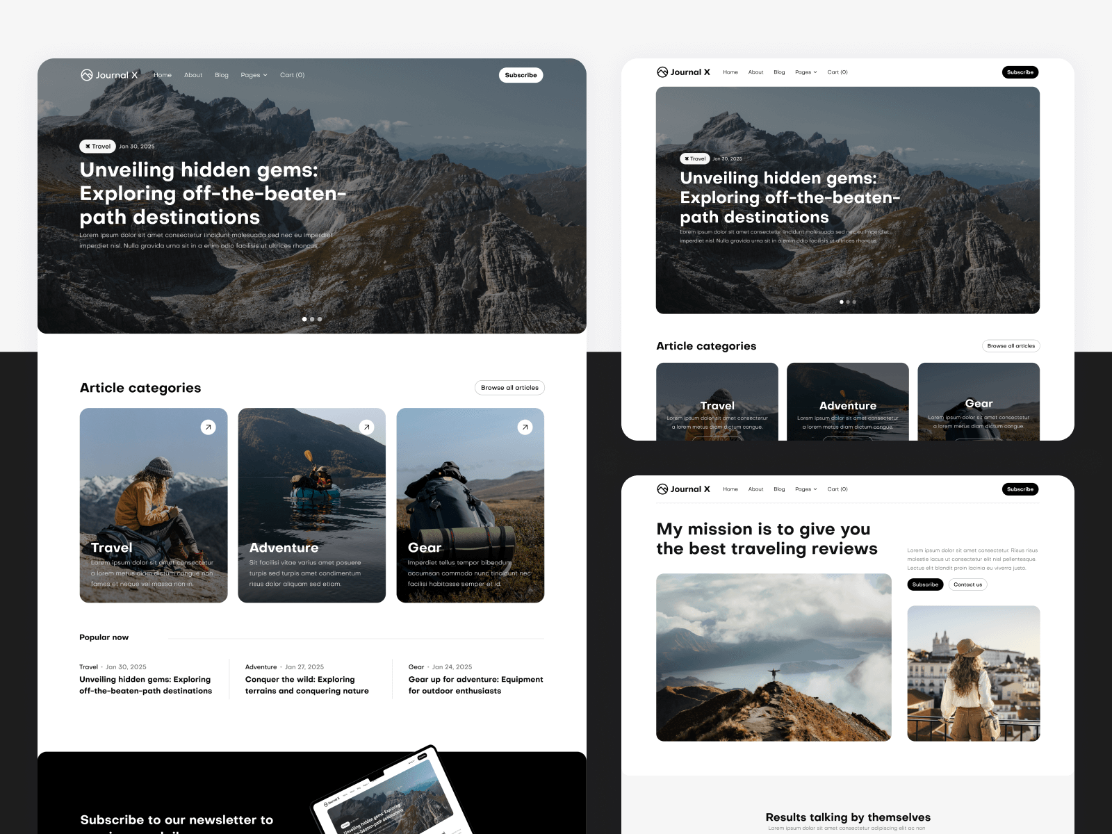The height and width of the screenshot is (834, 1112).
Task: Click 'Results talking by themselves' heading
Action: coord(848,817)
